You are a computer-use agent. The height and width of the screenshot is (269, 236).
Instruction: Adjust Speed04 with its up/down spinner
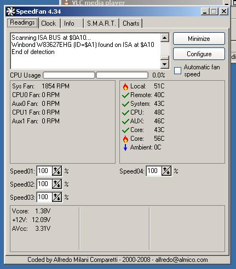(166, 171)
